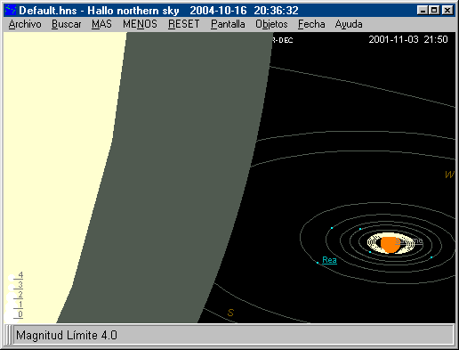Click RESET in the menu bar

point(184,24)
